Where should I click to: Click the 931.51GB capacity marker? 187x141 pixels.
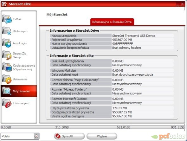click(178, 127)
